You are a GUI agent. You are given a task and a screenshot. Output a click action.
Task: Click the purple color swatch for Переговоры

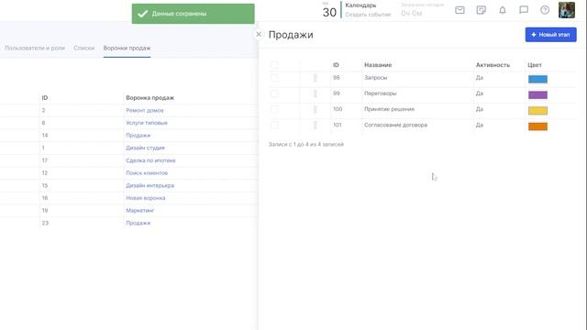[537, 94]
